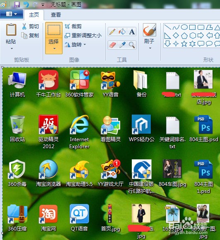Click 重新调整大小 resize button

pos(83,36)
